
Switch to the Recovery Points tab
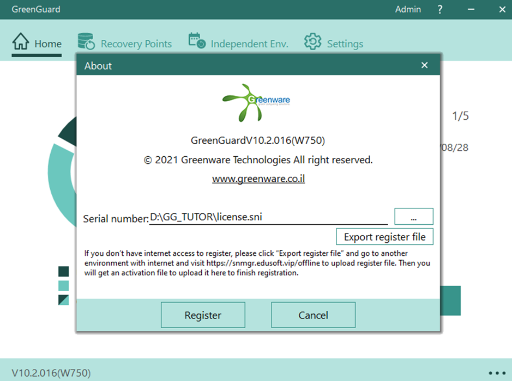136,44
